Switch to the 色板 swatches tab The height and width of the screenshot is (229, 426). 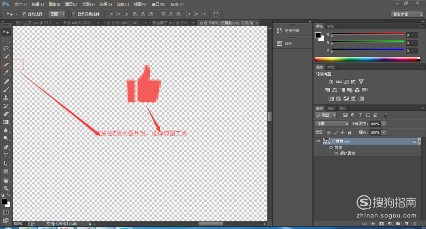(331, 26)
